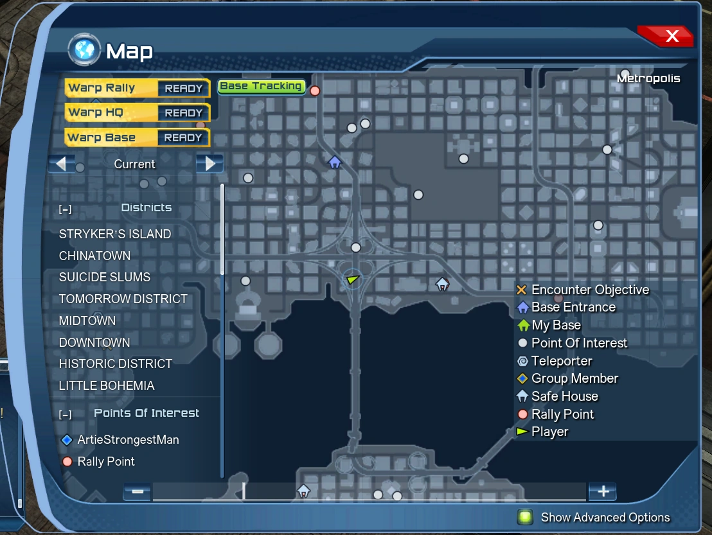Click the zoom slider handle

(244, 491)
